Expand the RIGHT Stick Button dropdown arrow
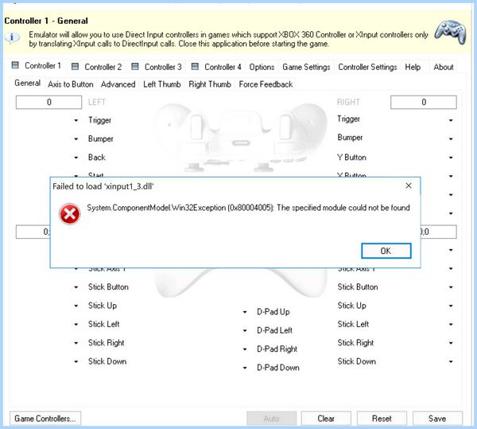Image resolution: width=477 pixels, height=429 pixels. pos(451,287)
